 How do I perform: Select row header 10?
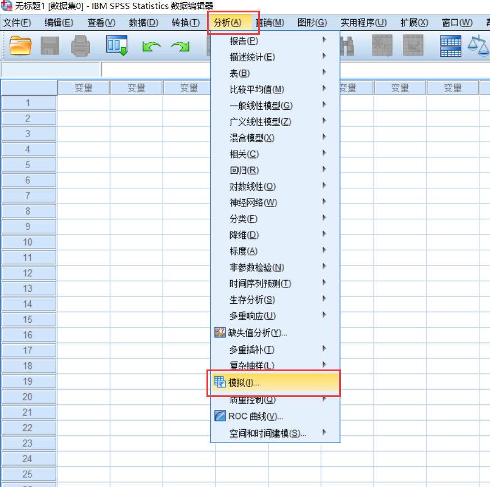pos(29,242)
